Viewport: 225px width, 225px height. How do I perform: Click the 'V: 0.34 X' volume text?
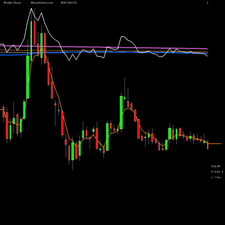click(x=217, y=172)
